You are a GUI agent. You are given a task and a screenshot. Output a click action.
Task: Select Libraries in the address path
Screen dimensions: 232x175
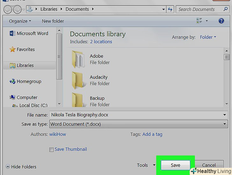pos(49,9)
